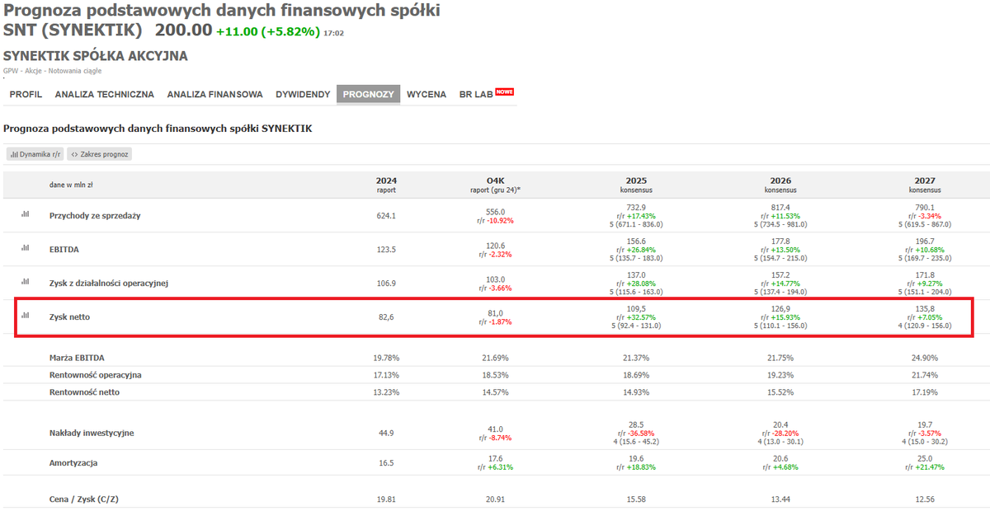This screenshot has height=511, width=990.
Task: Open chart icon for EBITDA row
Action: click(x=25, y=247)
